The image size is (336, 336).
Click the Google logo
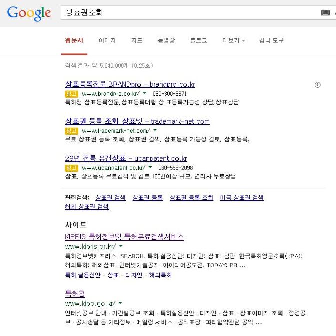pyautogui.click(x=29, y=14)
